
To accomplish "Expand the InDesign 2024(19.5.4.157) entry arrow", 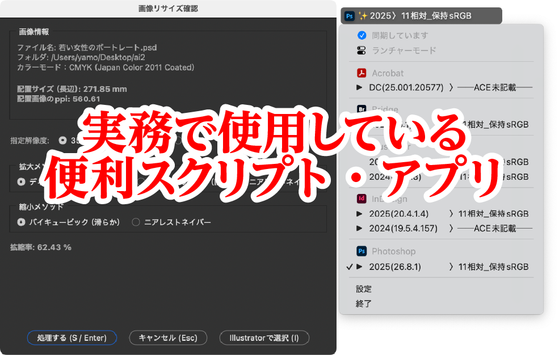I will tap(359, 229).
